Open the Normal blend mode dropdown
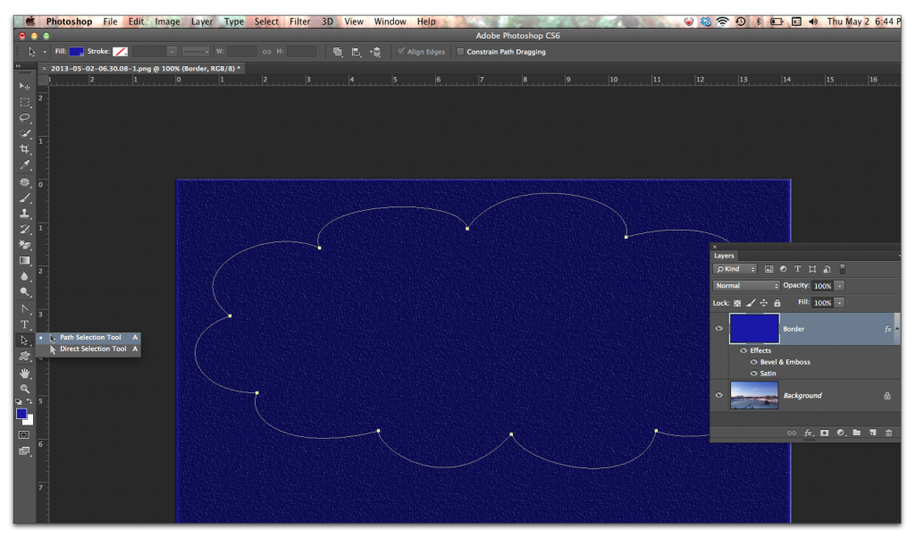Viewport: 915px width, 538px height. [746, 286]
